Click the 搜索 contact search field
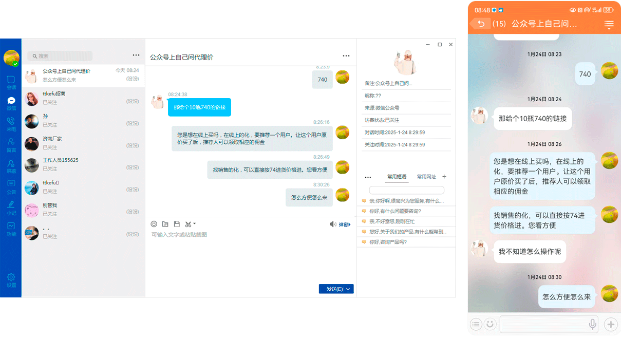Screen dimensions: 621x338 60,56
